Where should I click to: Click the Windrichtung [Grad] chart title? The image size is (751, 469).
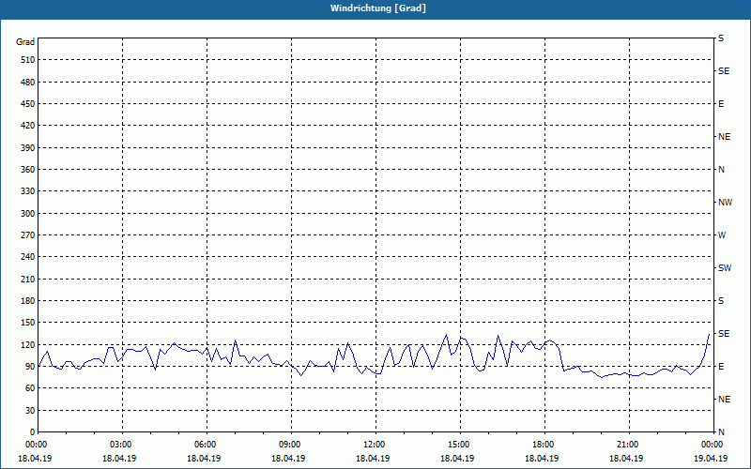click(x=378, y=8)
